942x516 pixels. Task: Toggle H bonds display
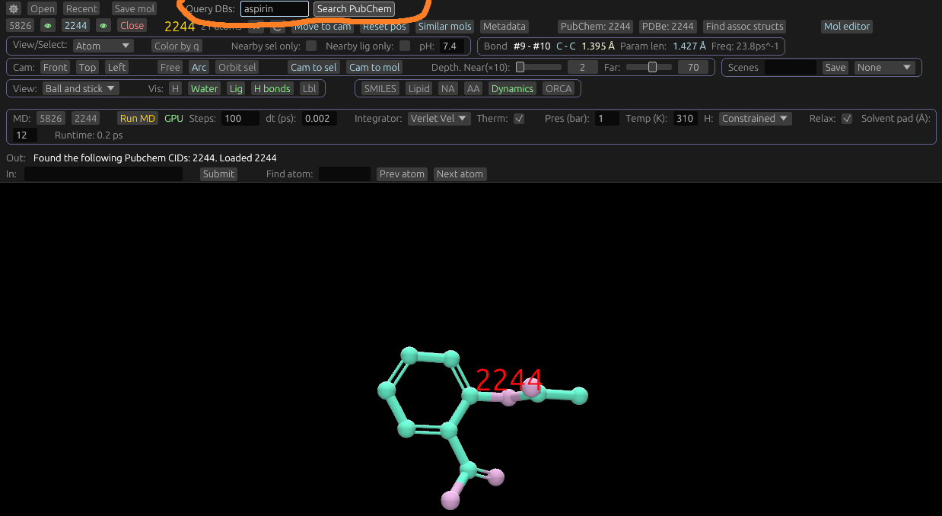click(x=272, y=88)
